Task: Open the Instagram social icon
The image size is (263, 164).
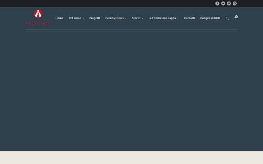Action: (235, 4)
